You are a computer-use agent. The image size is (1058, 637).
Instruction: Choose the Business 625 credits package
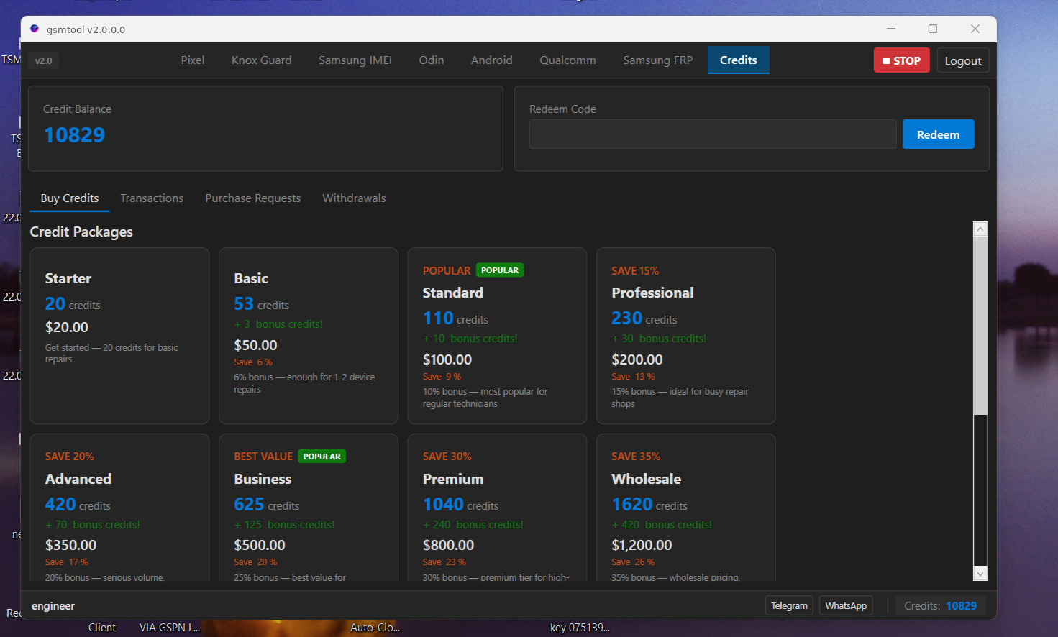point(309,508)
